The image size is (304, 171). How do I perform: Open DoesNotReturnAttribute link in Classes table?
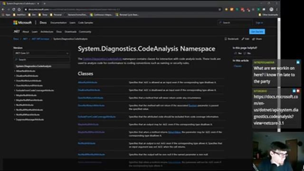pos(91,98)
